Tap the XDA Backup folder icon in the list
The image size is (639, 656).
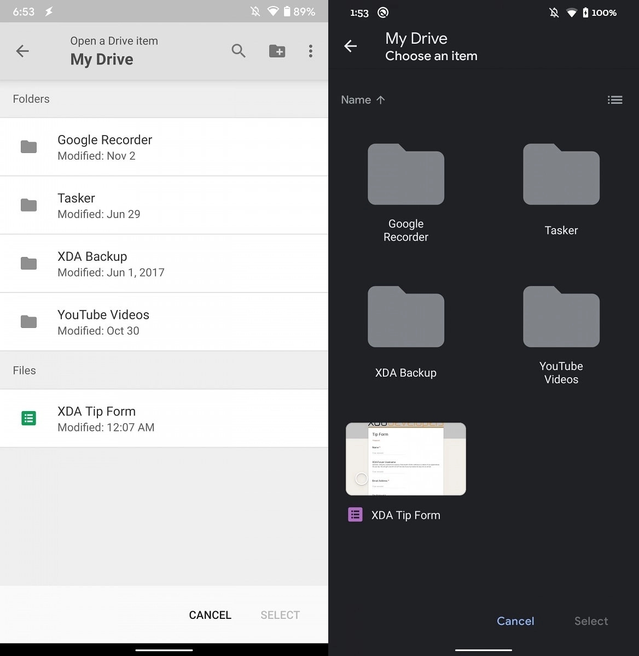tap(28, 263)
